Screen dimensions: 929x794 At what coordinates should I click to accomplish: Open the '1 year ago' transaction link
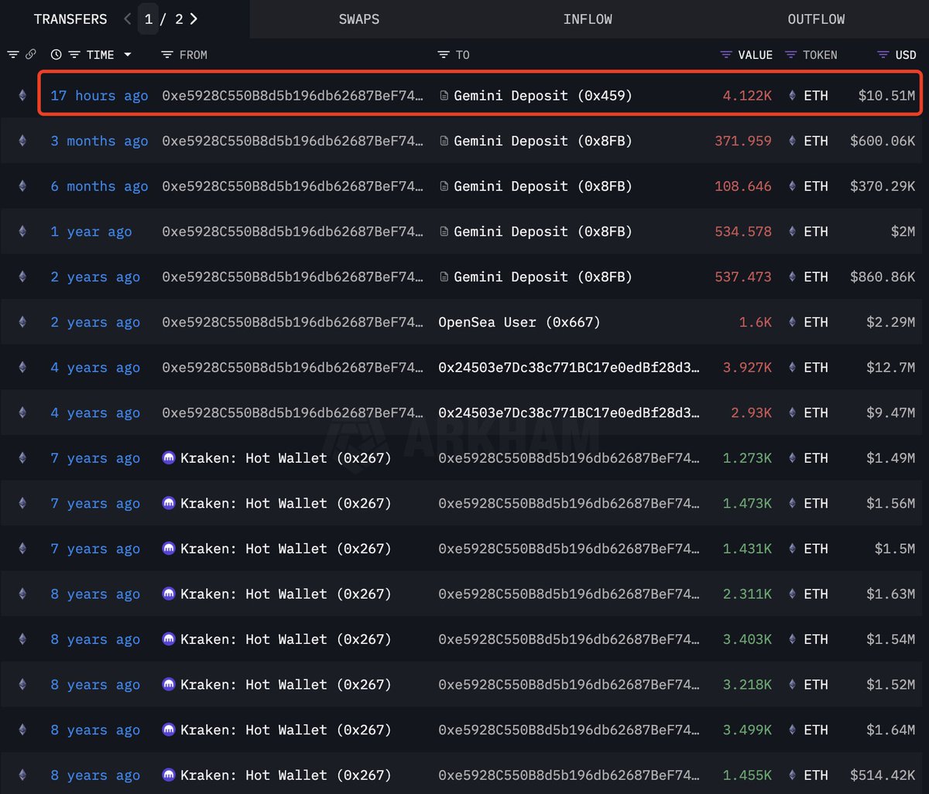(x=91, y=231)
